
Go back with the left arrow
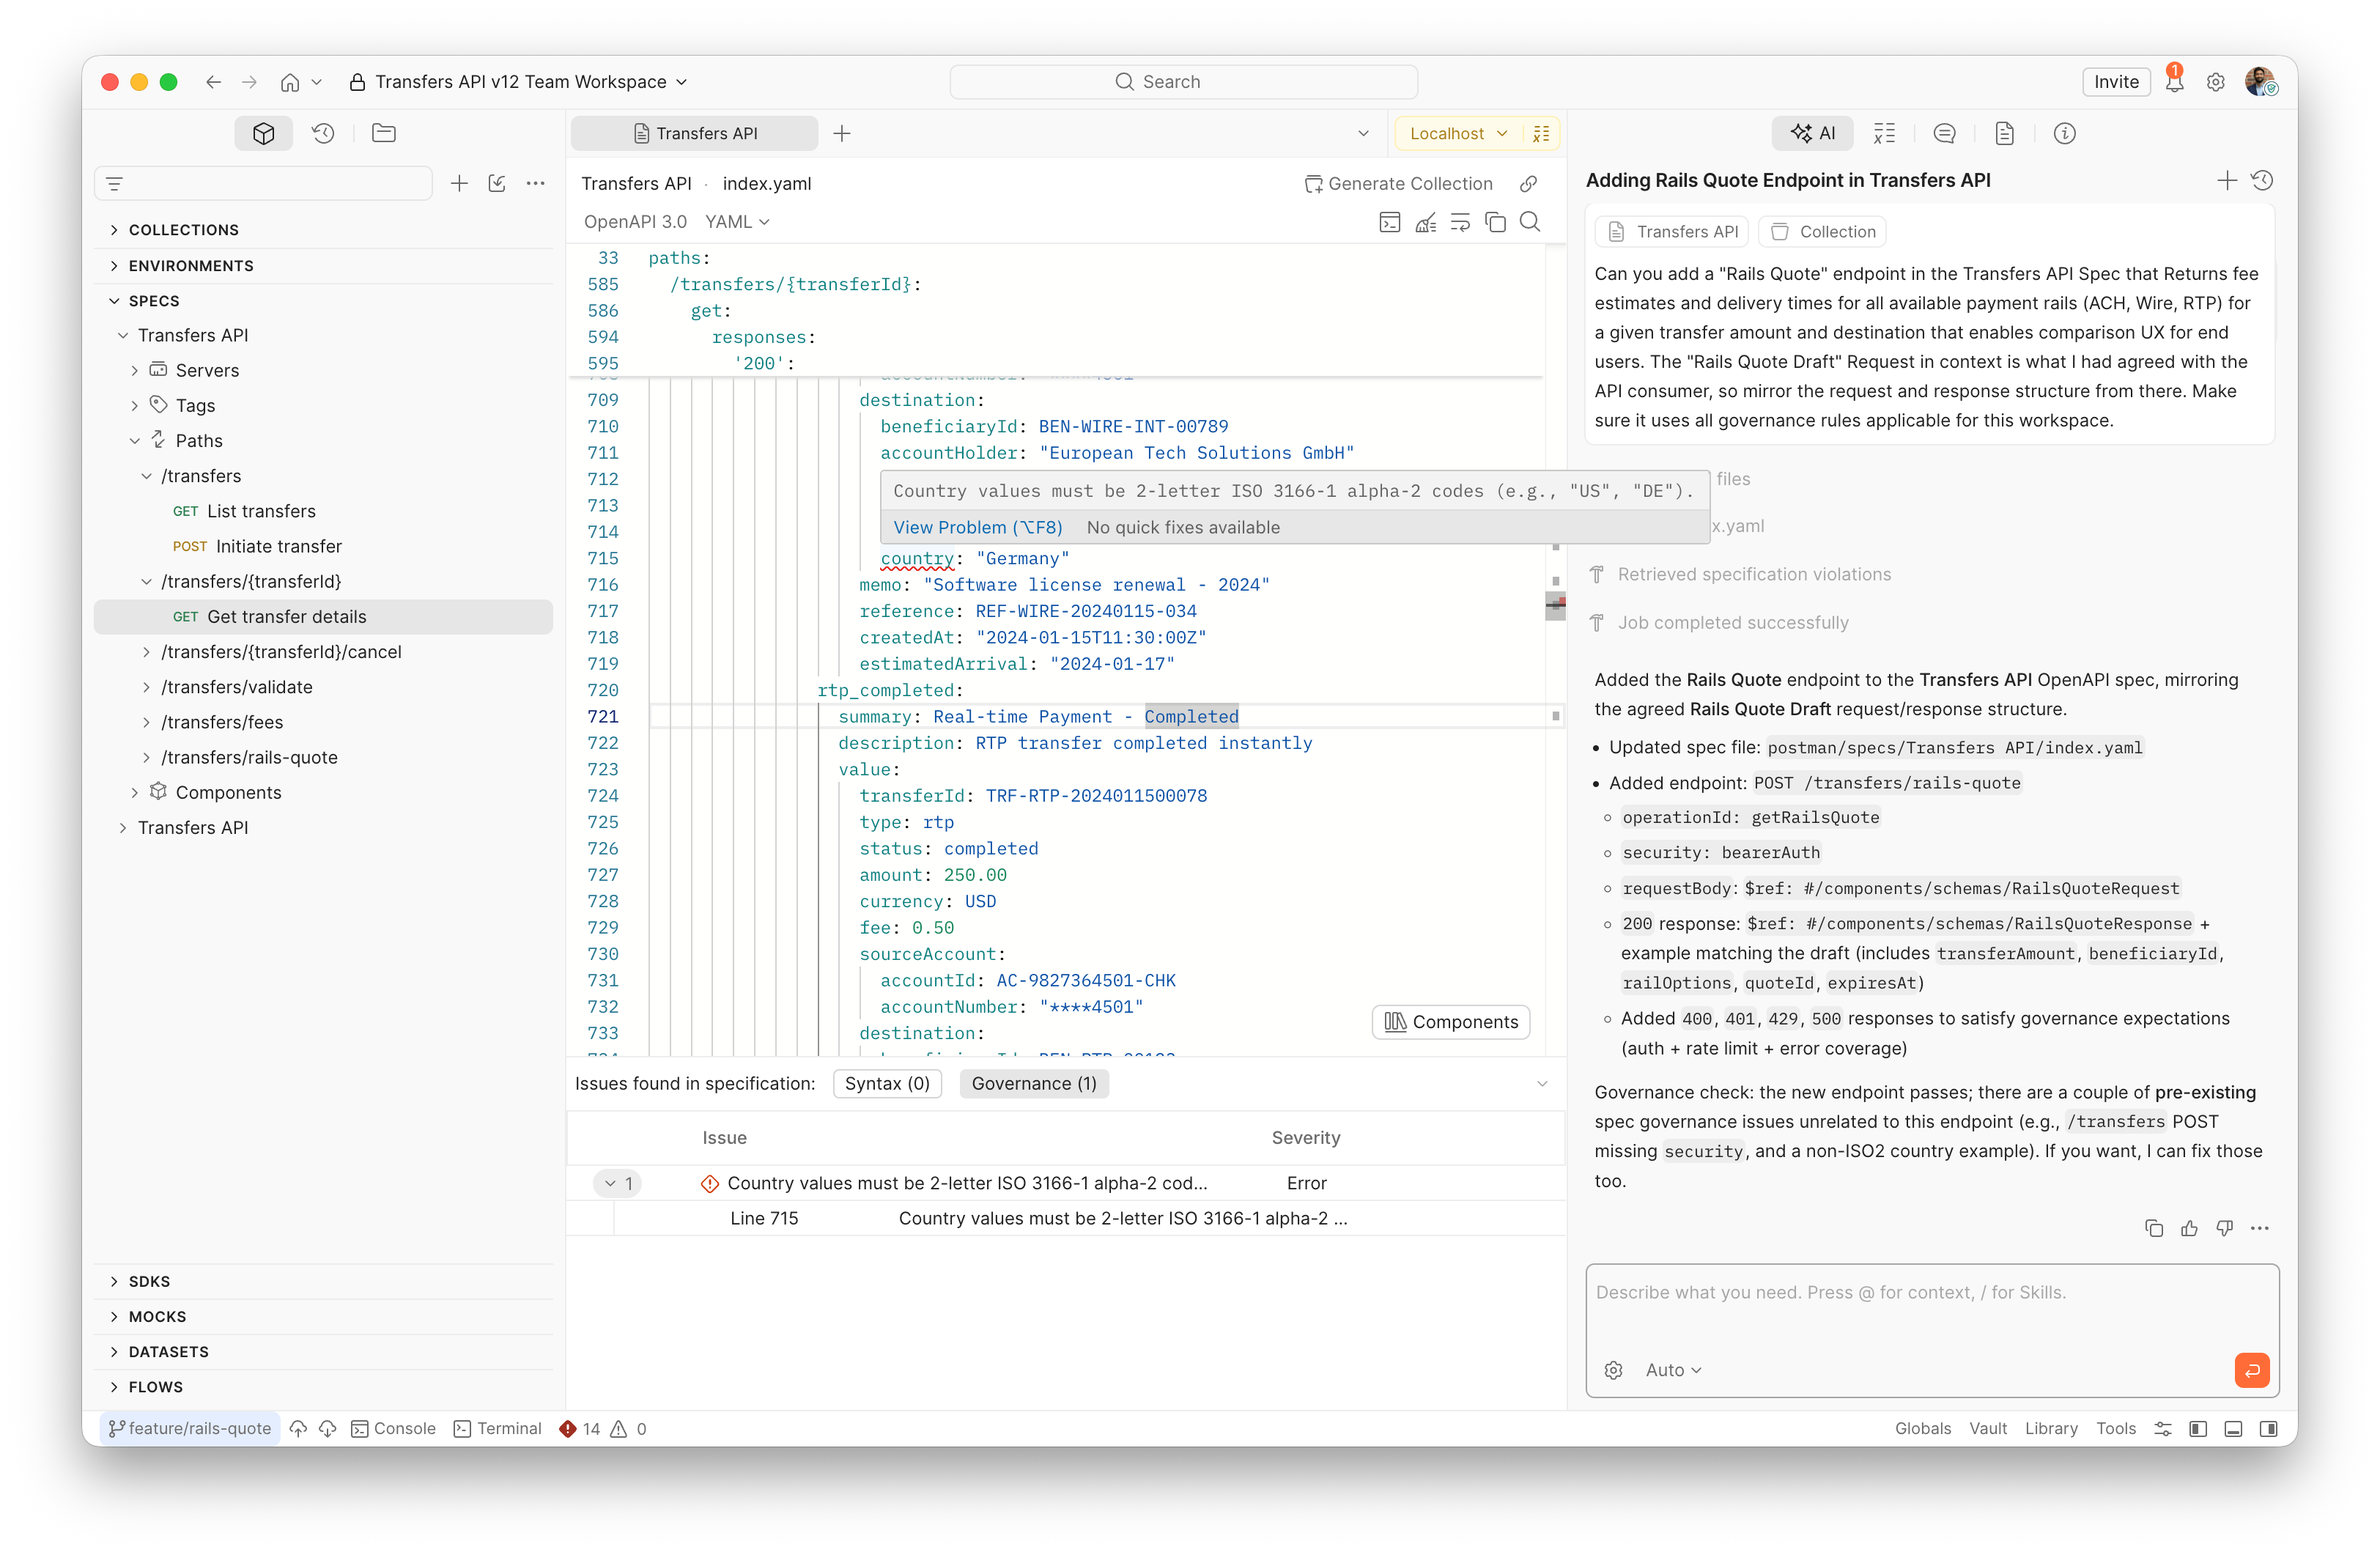[x=213, y=82]
